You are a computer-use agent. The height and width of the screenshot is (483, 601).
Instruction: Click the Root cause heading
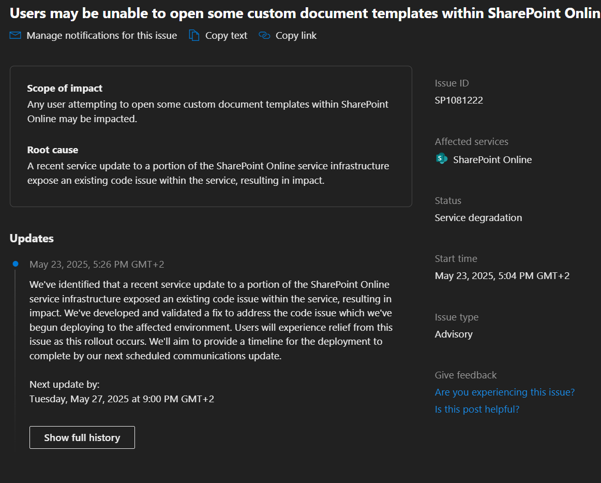coord(53,150)
